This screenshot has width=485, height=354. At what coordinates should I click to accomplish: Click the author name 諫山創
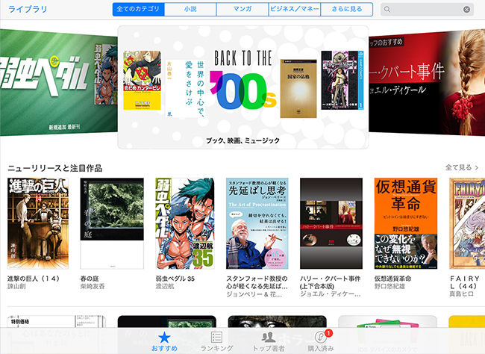coord(16,286)
